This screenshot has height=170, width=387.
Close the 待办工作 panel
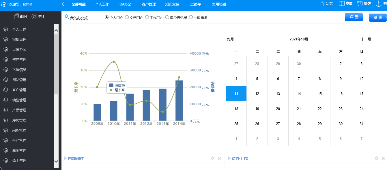coord(383,158)
